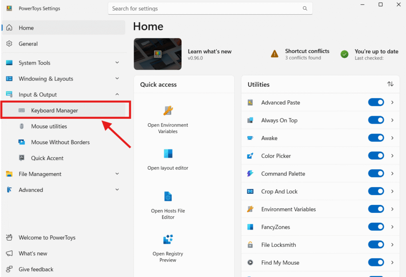Select Keyboard Manager in the sidebar
This screenshot has height=277, width=406.
55,111
